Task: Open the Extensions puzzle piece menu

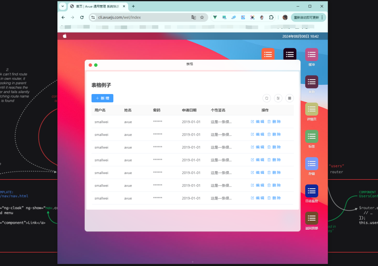Action: (271, 17)
